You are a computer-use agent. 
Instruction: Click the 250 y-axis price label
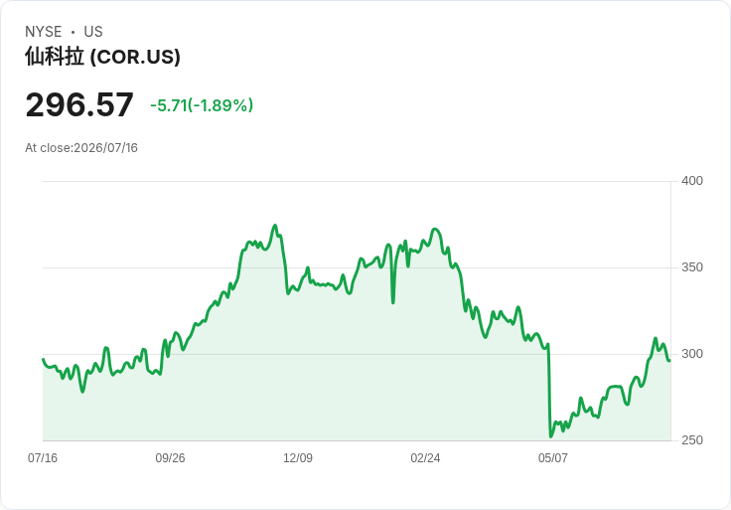click(x=692, y=440)
